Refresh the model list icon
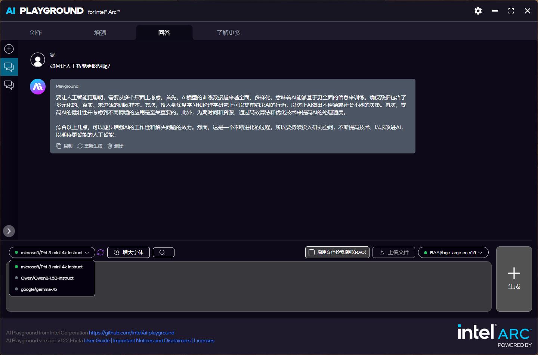 101,252
